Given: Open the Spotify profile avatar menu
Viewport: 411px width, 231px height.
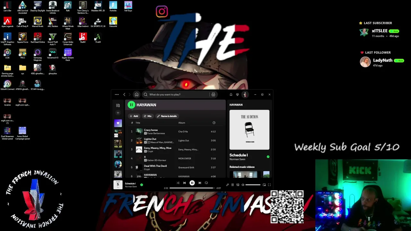Looking at the screenshot, I should pyautogui.click(x=245, y=94).
